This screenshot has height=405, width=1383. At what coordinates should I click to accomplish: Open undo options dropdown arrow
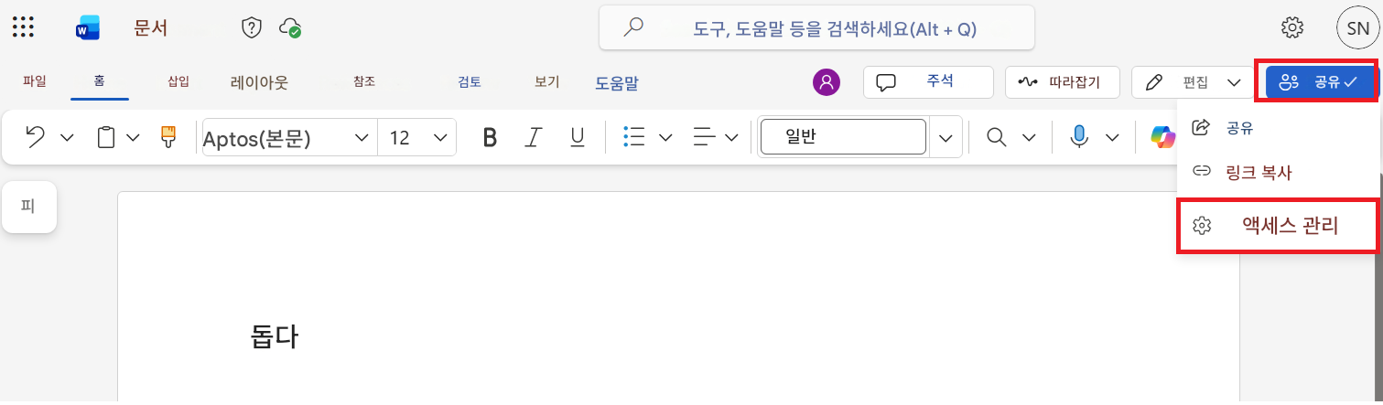click(67, 138)
